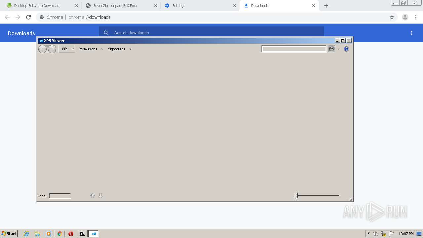Screen dimensions: 423x238
Task: Launch Internet Explorer from taskbar
Action: click(x=26, y=234)
